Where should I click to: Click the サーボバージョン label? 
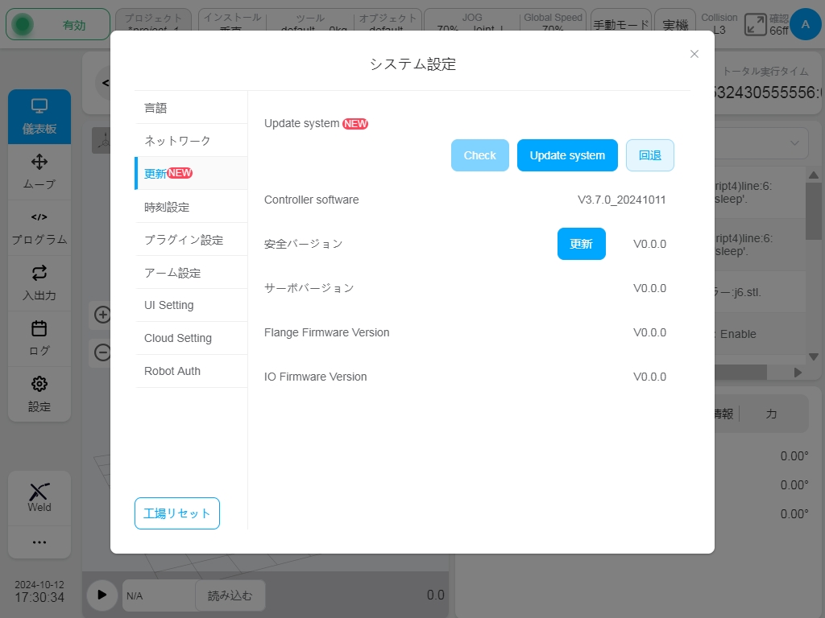click(309, 288)
